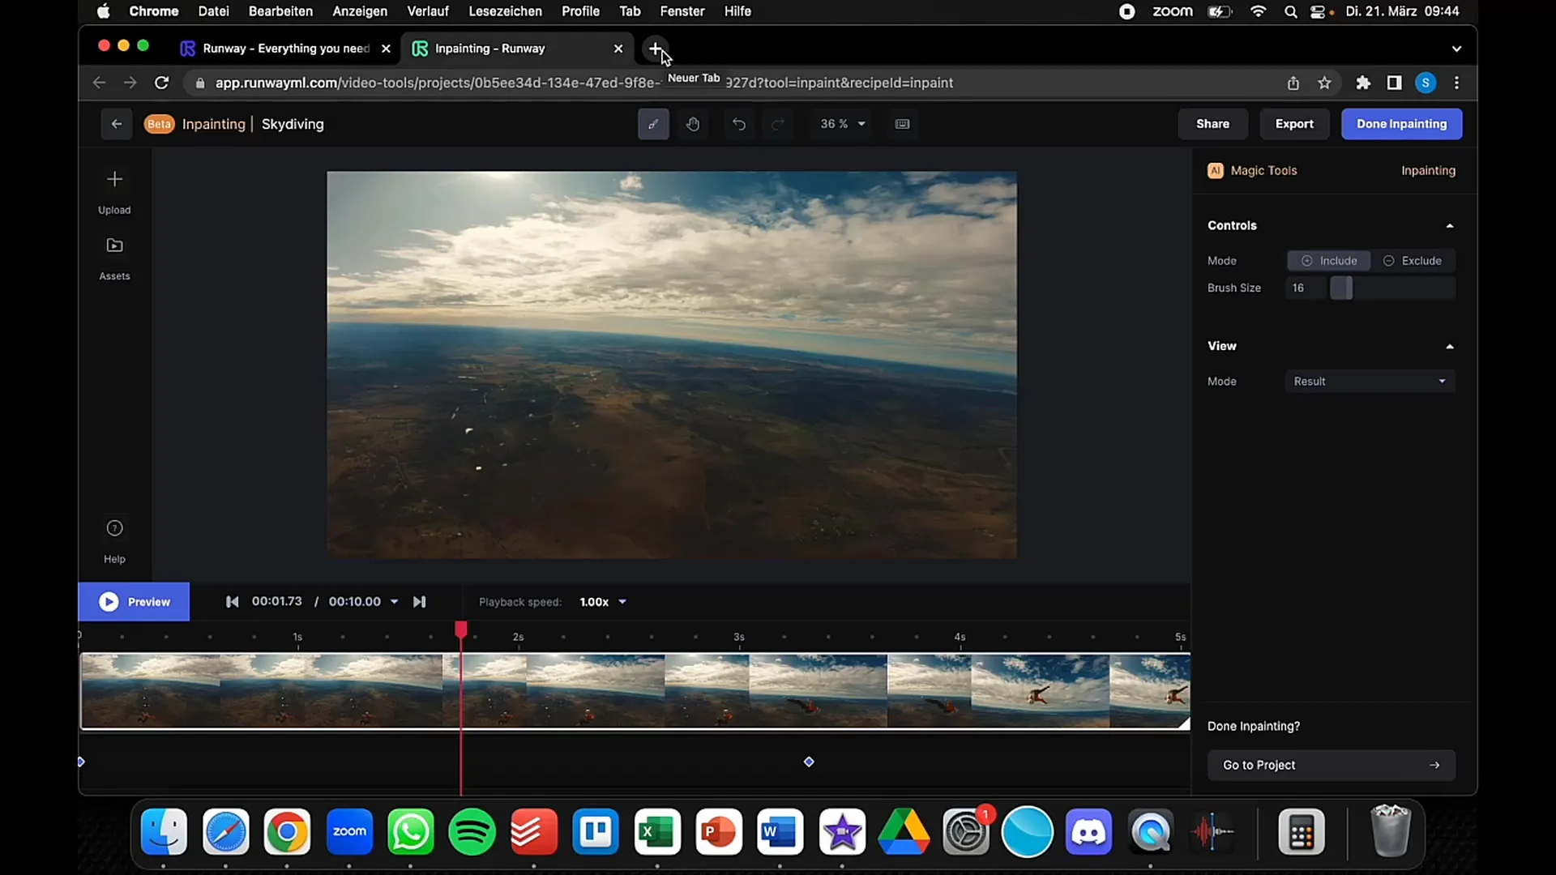Click the Go to Project button
1556x875 pixels.
pyautogui.click(x=1331, y=765)
